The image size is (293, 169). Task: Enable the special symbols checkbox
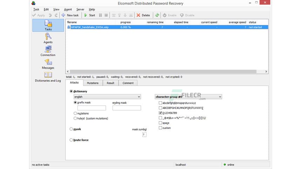[x=160, y=118]
